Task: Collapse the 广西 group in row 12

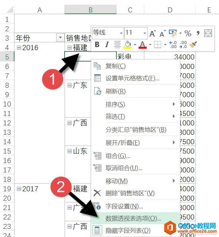Action: 69,123
